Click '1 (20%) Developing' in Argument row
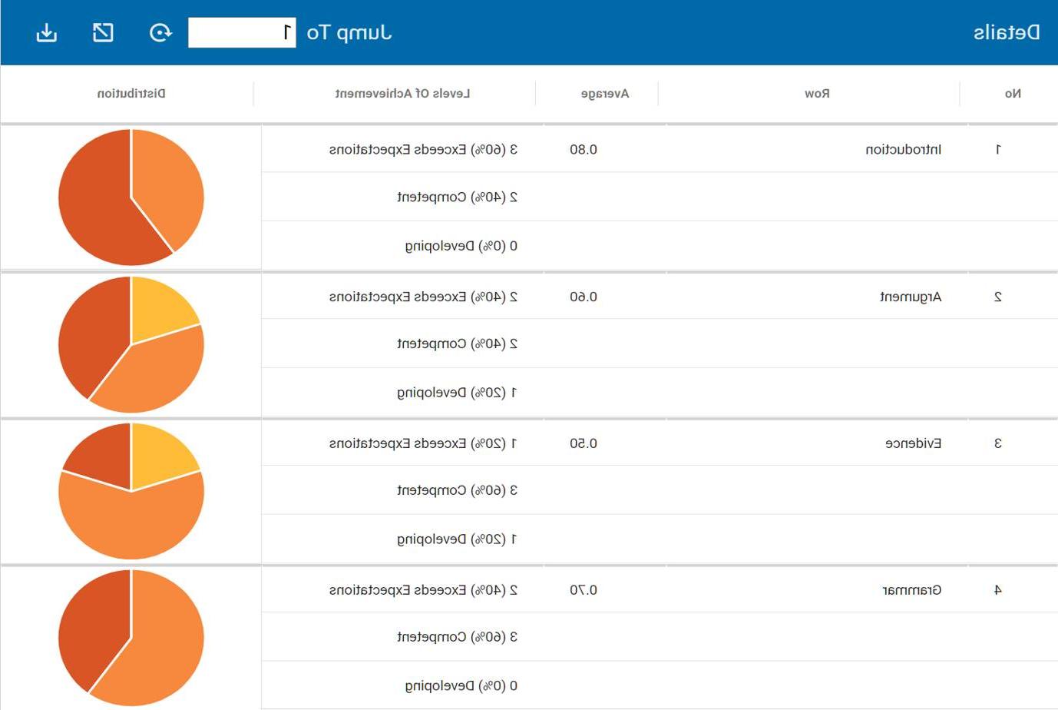The height and width of the screenshot is (710, 1058). point(458,393)
